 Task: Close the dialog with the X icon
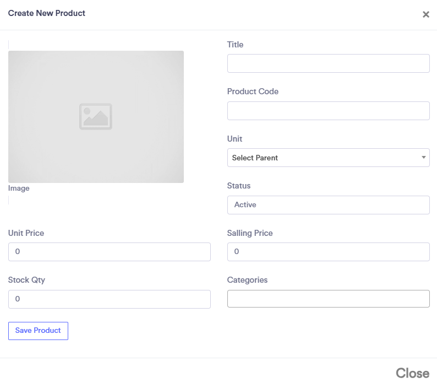point(425,14)
